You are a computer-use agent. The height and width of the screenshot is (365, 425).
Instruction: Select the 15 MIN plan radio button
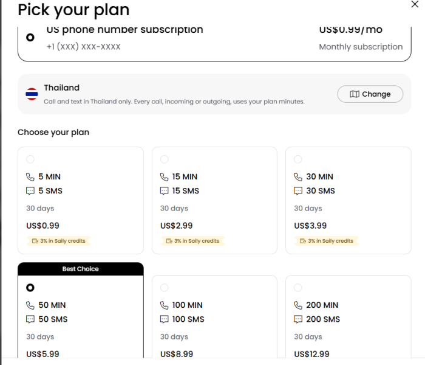click(165, 159)
